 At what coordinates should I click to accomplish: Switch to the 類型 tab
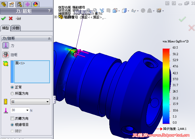[x=5, y=28]
